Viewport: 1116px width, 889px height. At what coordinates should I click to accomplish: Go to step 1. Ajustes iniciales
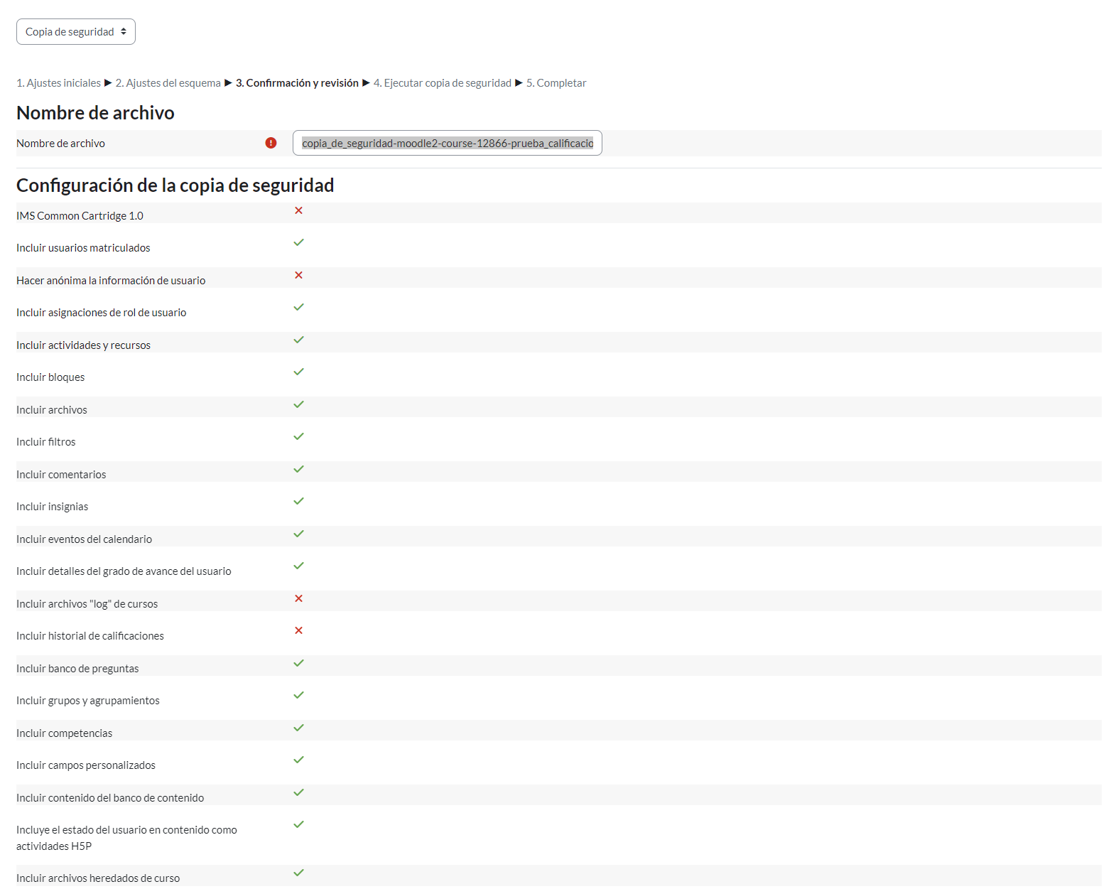click(x=58, y=83)
